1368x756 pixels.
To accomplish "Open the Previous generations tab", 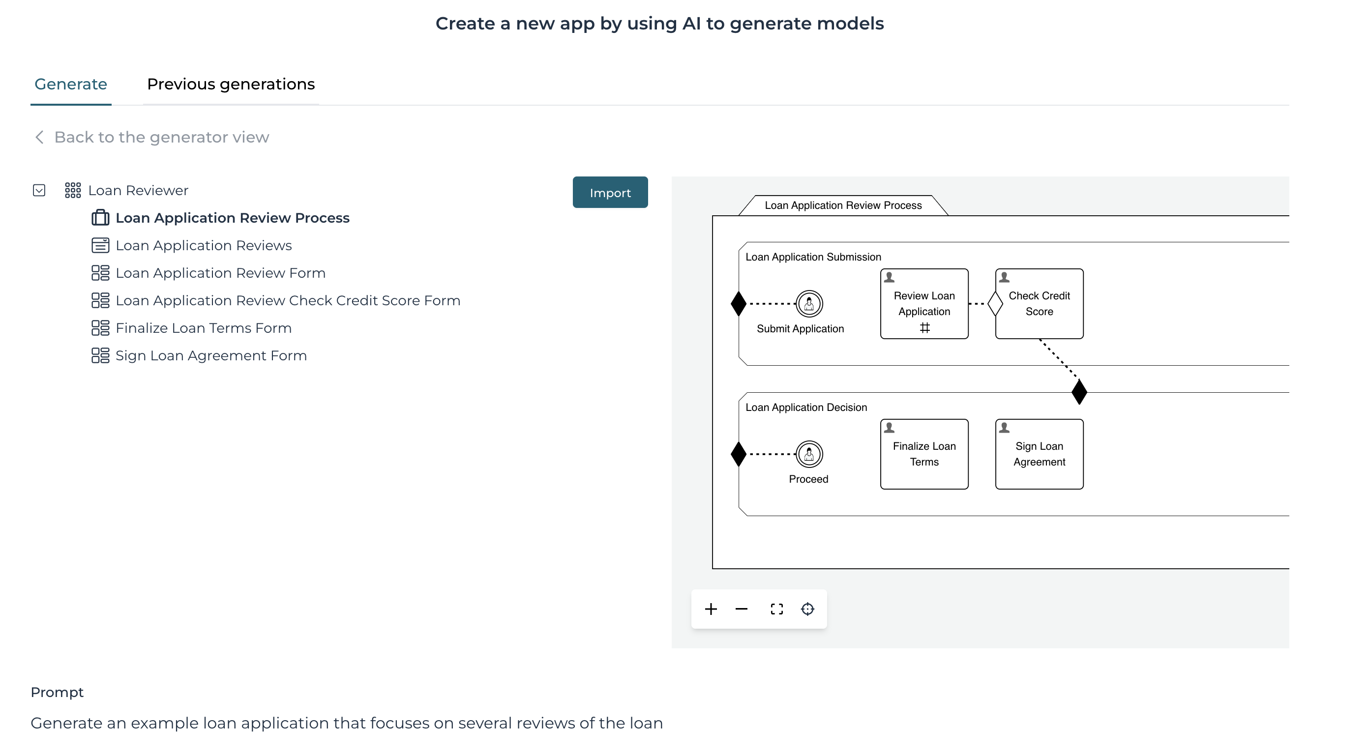I will [x=231, y=84].
